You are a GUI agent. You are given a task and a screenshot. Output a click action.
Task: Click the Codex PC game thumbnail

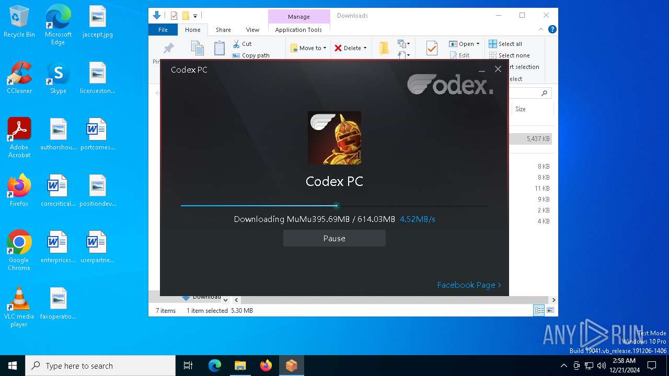pos(334,138)
